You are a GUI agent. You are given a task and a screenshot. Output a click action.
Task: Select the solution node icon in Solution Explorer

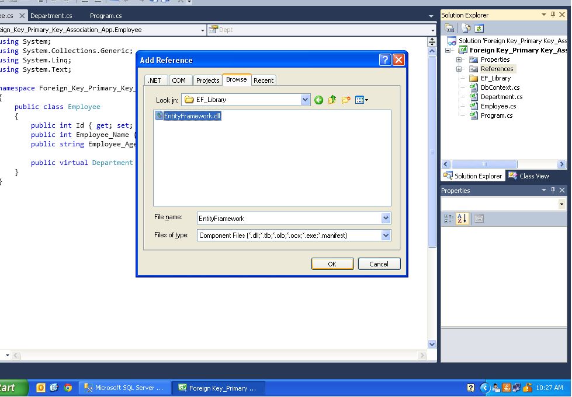pyautogui.click(x=452, y=41)
